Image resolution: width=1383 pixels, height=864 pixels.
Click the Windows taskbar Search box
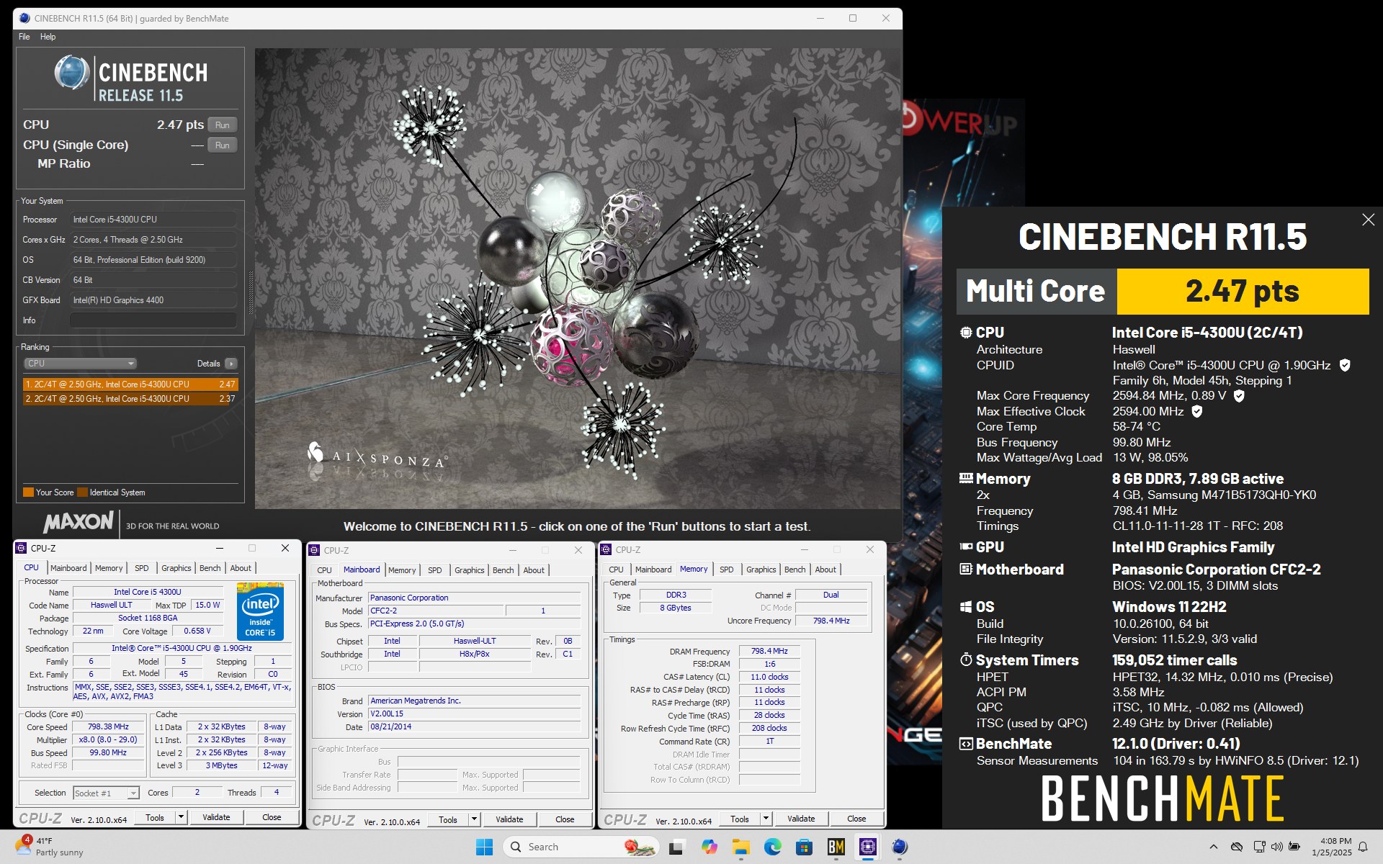pyautogui.click(x=580, y=847)
